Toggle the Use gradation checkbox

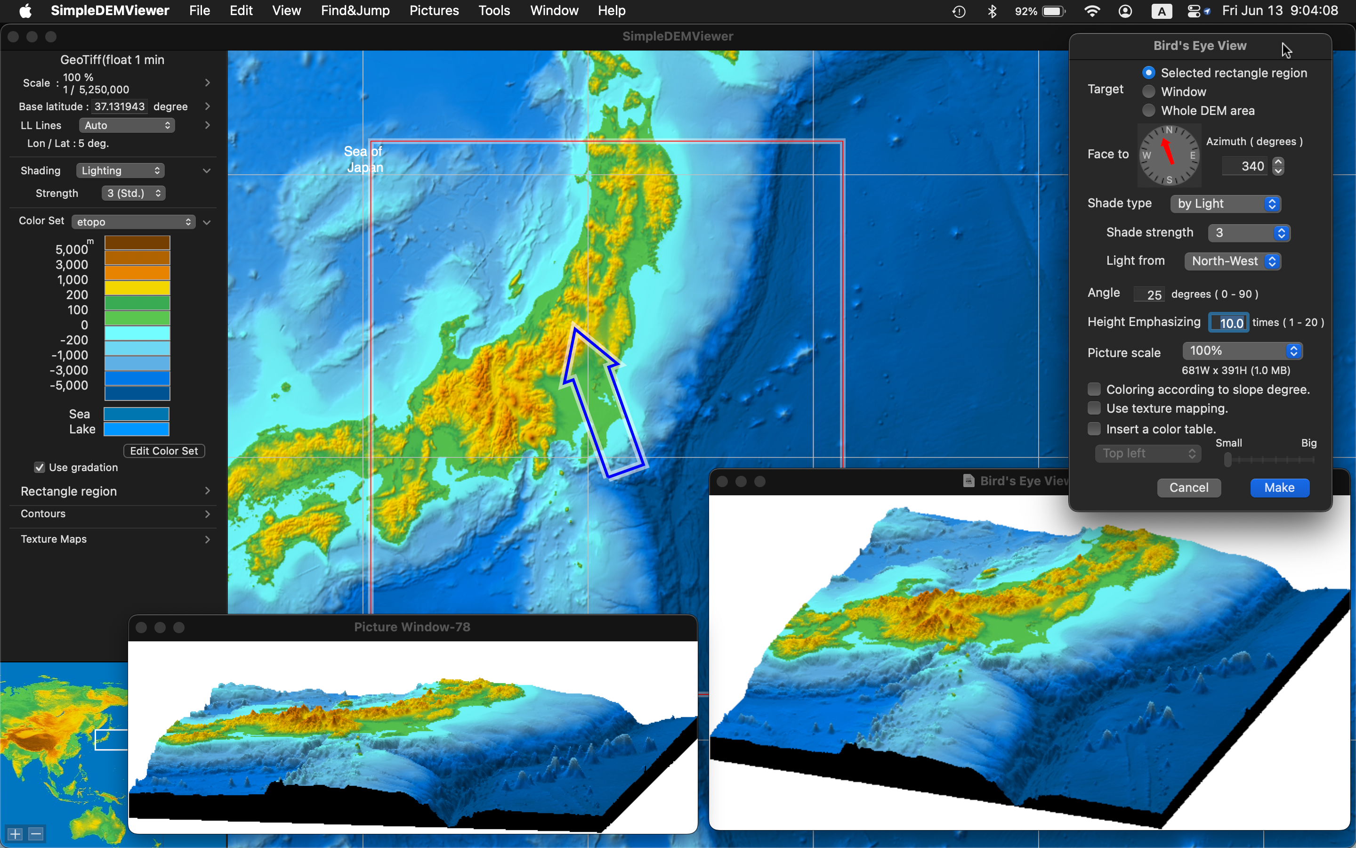(39, 467)
